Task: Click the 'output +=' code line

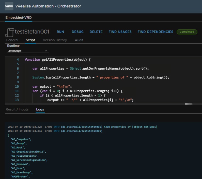Action: click(x=90, y=100)
